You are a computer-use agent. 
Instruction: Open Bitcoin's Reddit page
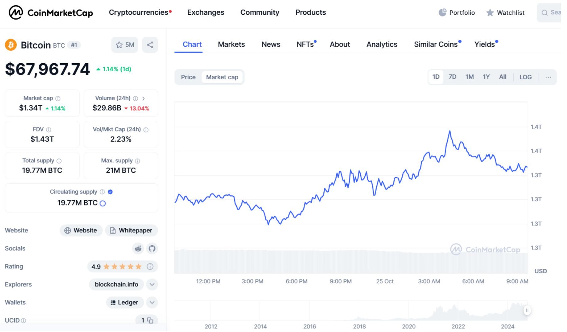click(138, 248)
